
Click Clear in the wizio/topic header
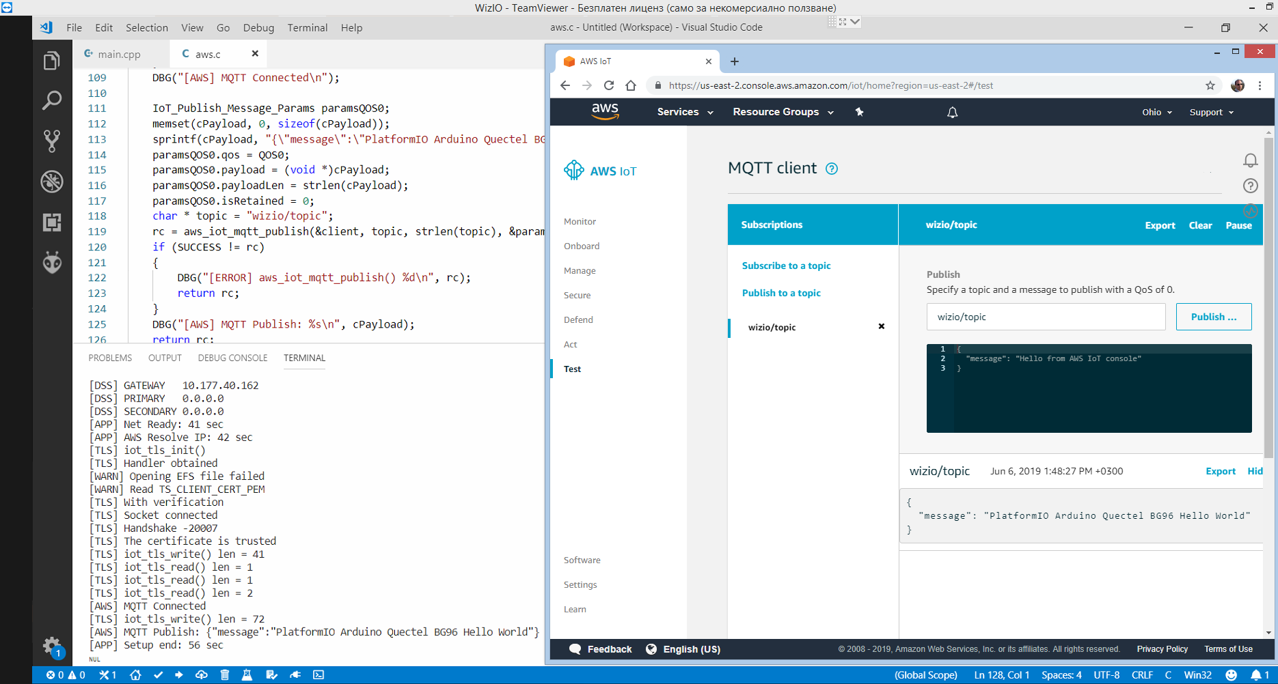tap(1201, 225)
